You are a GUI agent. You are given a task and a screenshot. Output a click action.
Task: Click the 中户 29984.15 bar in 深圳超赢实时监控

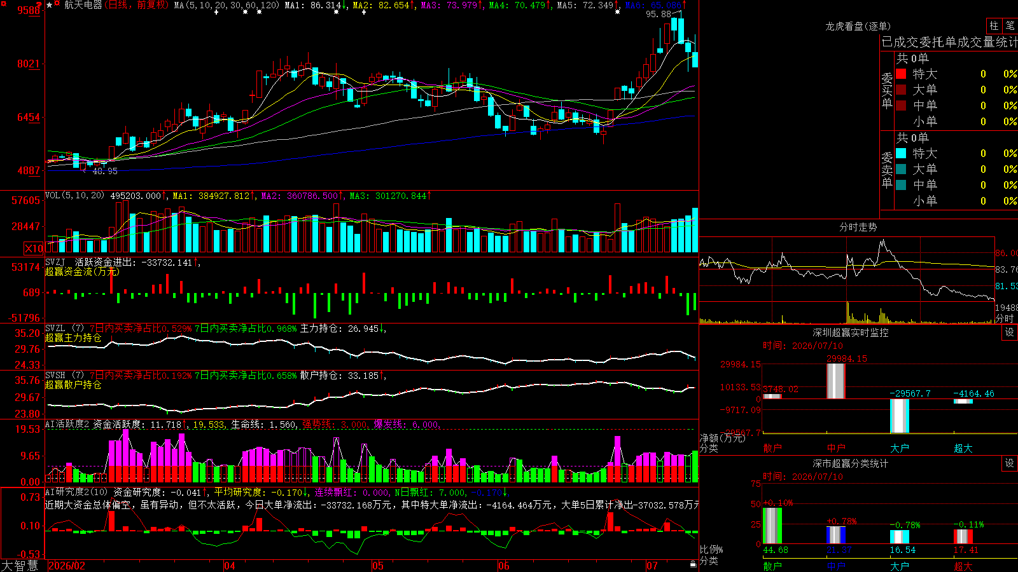coord(836,381)
